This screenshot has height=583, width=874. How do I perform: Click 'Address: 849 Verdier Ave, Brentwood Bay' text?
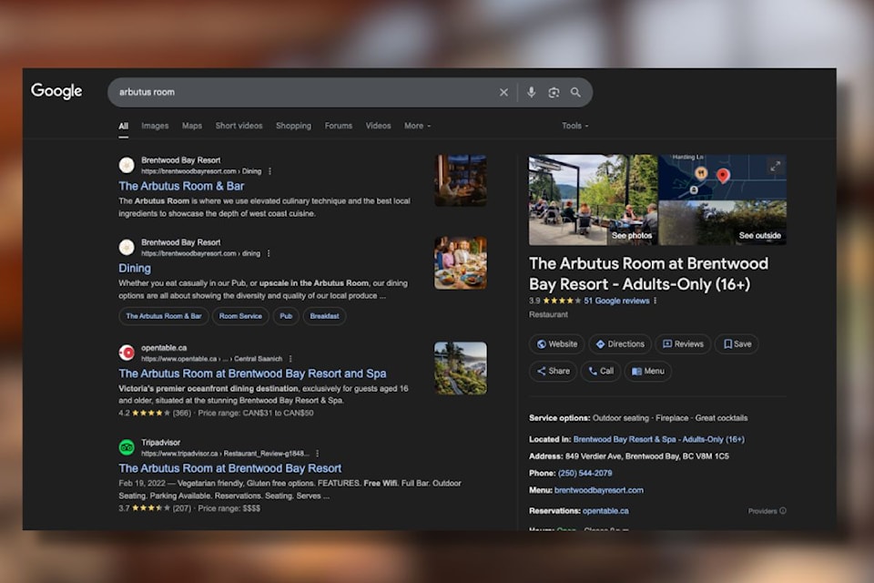pyautogui.click(x=629, y=456)
